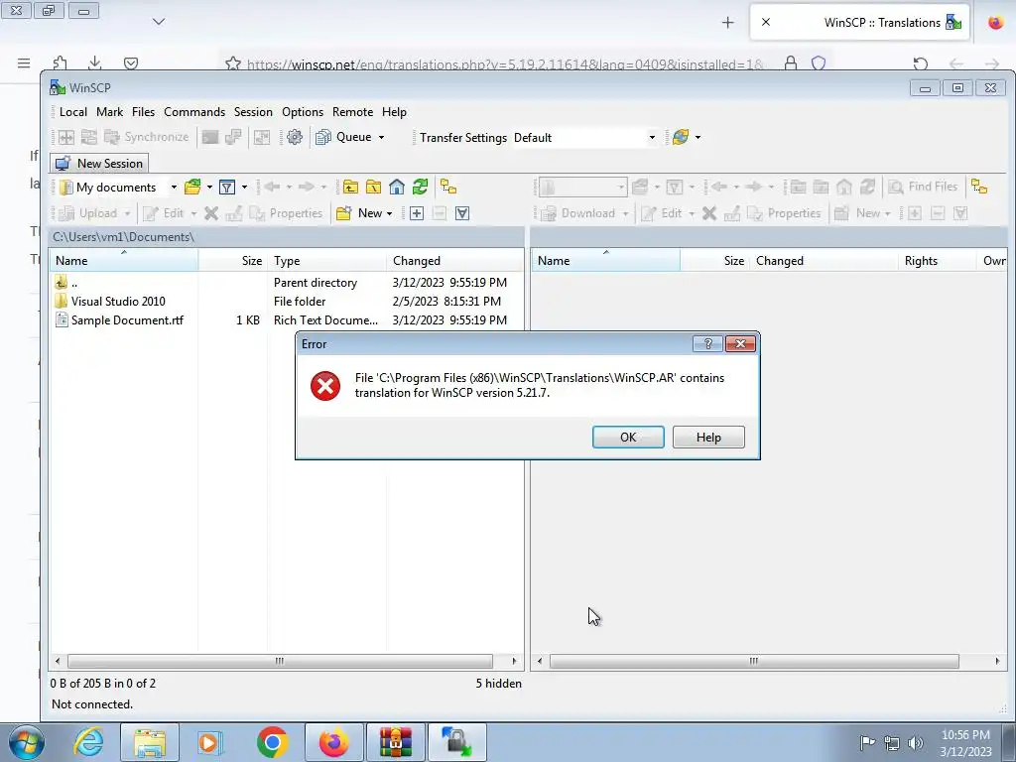Image resolution: width=1016 pixels, height=762 pixels.
Task: Select the New Session tab
Action: click(x=99, y=164)
